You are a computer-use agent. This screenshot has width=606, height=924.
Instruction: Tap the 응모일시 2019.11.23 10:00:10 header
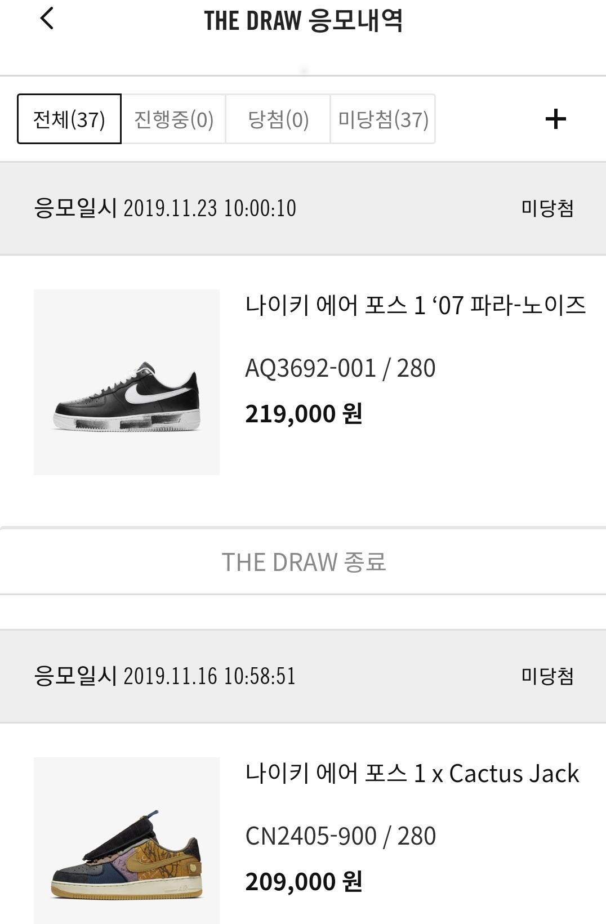pyautogui.click(x=165, y=208)
